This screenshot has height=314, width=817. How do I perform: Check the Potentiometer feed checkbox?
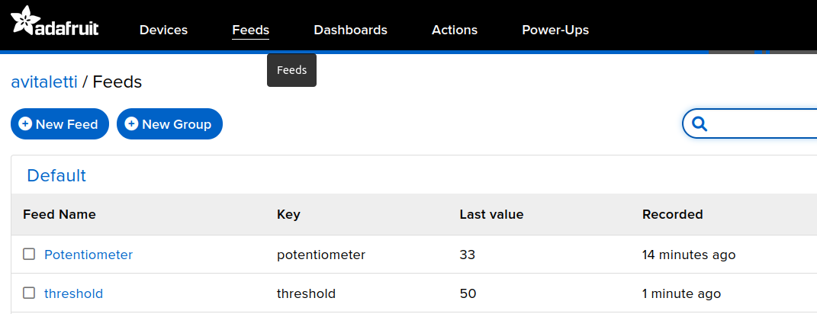point(29,254)
